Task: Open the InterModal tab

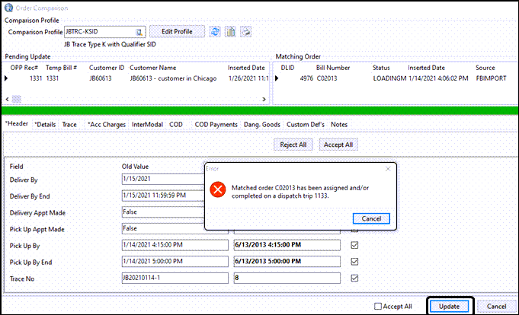Action: tap(147, 124)
